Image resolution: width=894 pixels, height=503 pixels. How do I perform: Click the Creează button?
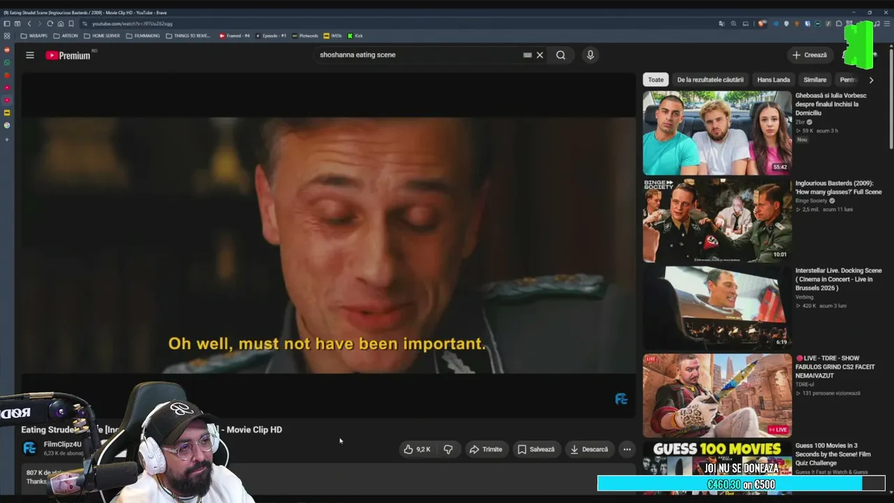coord(809,55)
